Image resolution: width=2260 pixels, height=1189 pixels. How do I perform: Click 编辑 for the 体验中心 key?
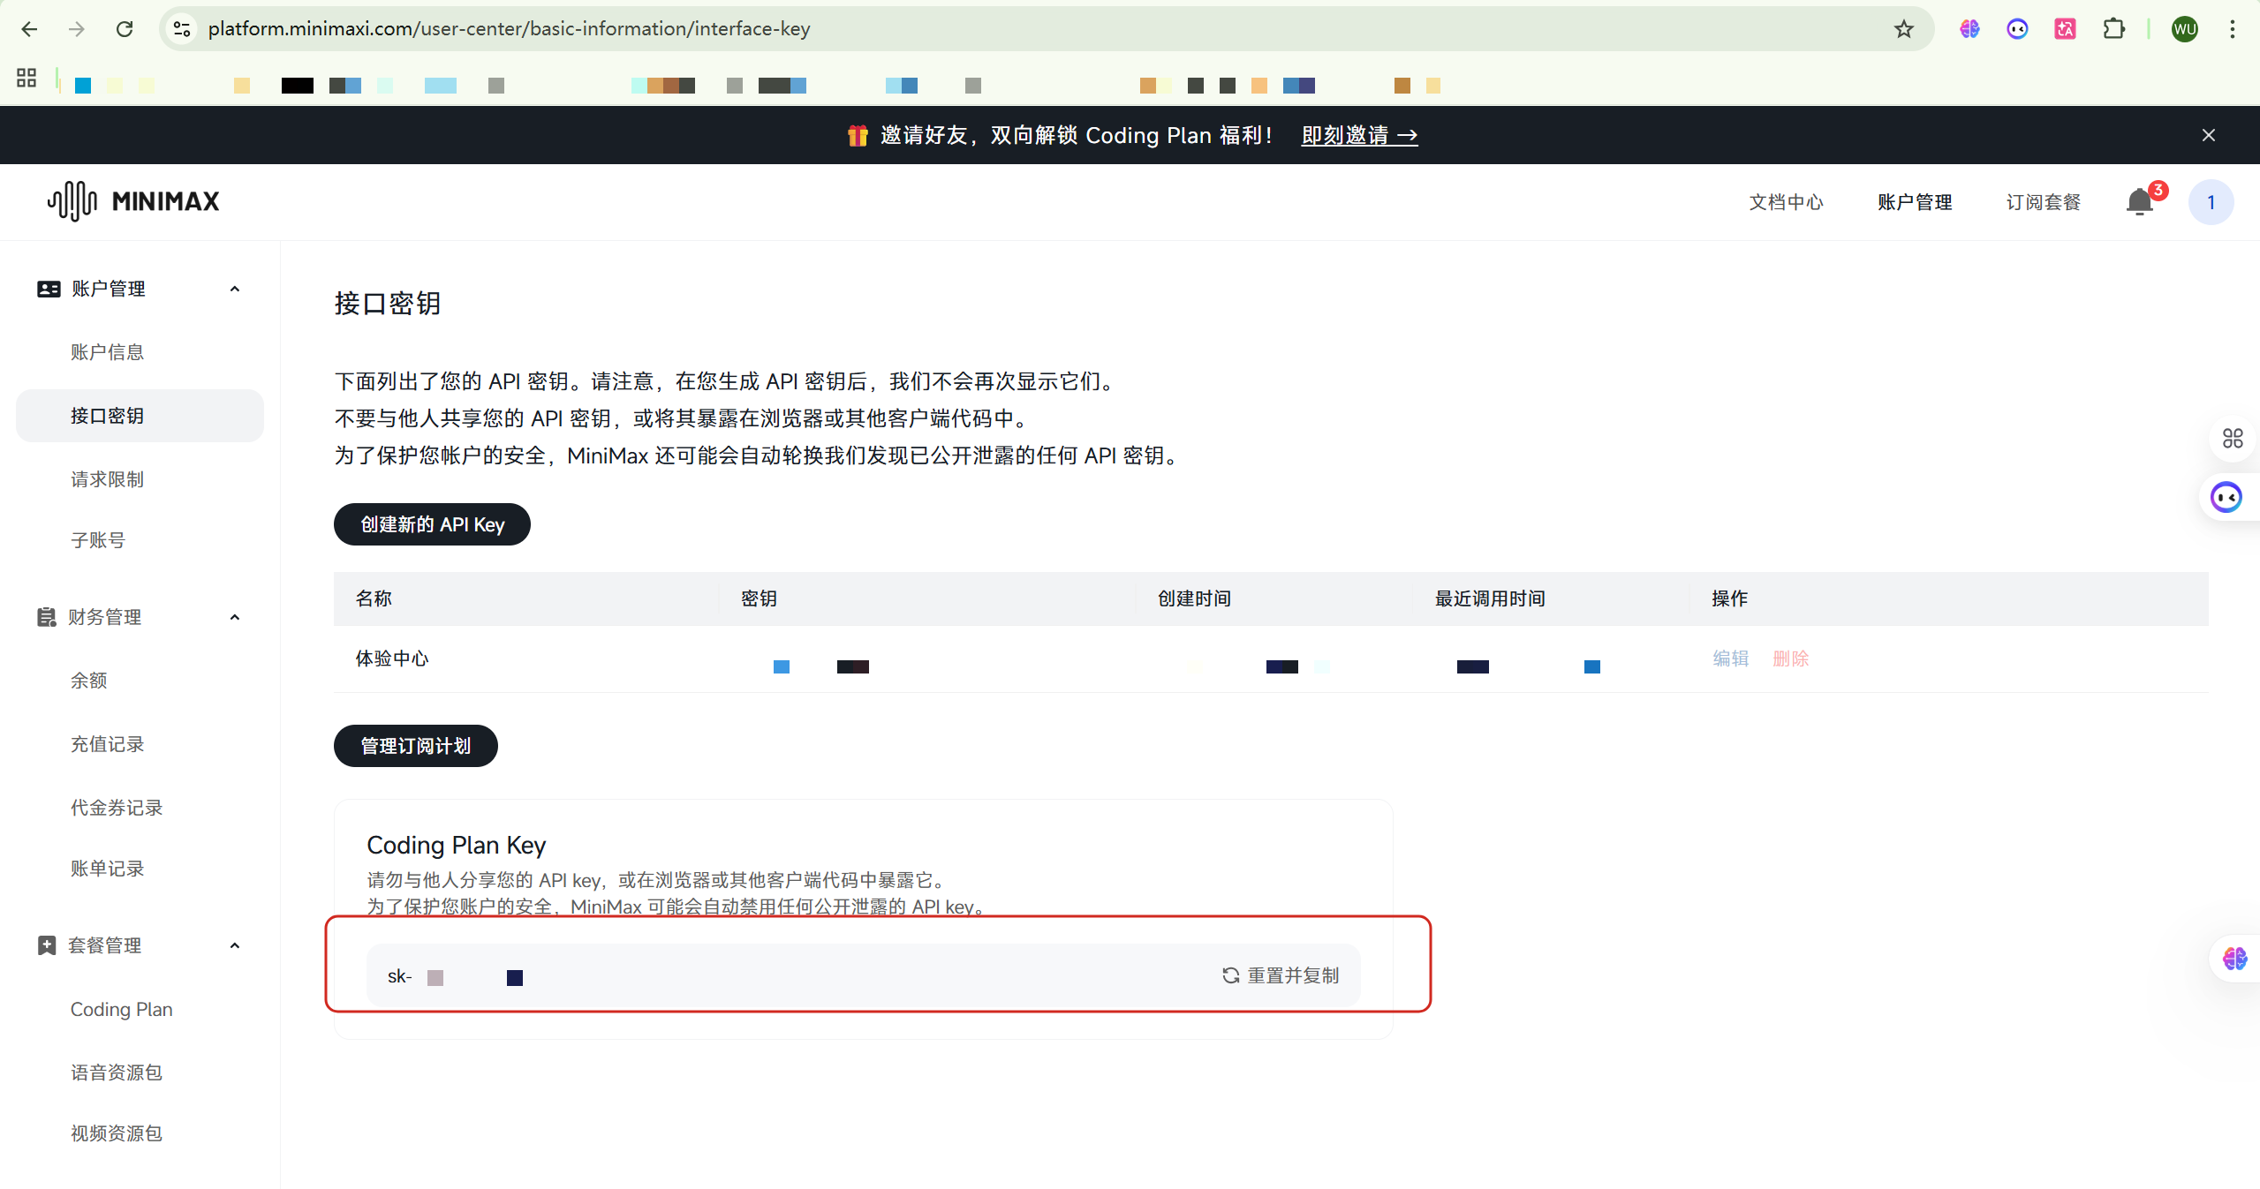1730,658
